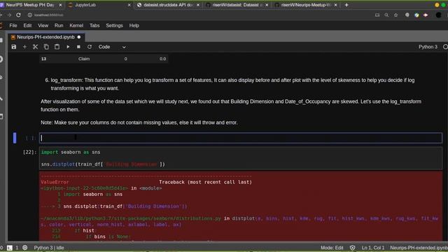The width and height of the screenshot is (448, 252).
Task: Save the notebook with the disk icon
Action: tap(14, 47)
